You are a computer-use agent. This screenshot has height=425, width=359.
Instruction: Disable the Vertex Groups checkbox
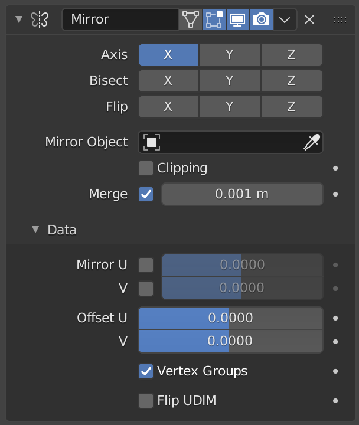146,371
